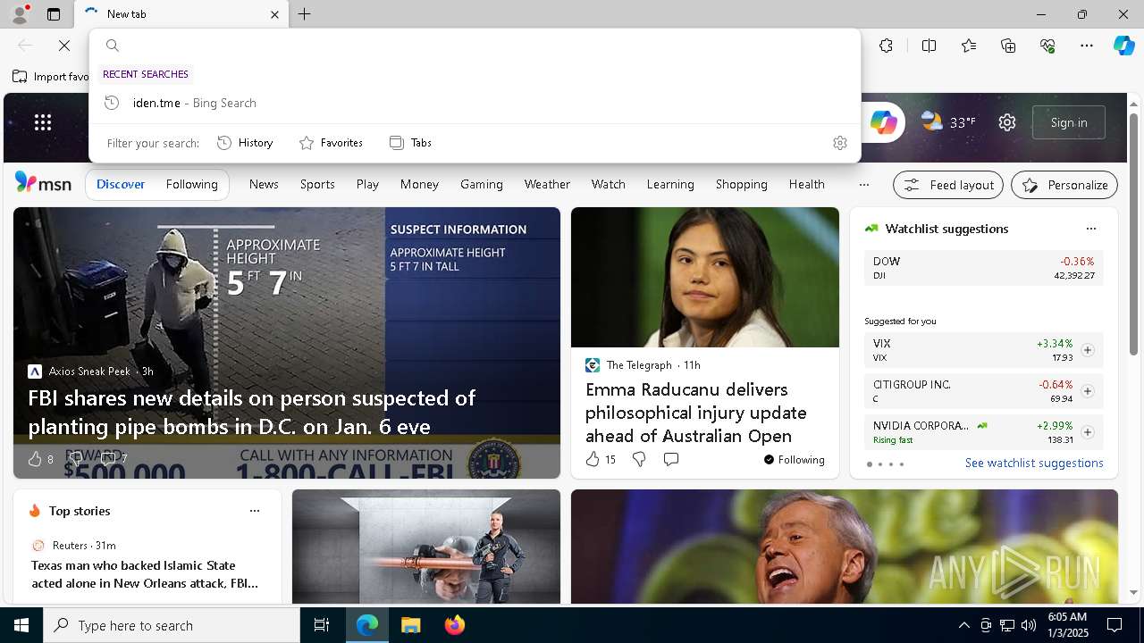Open split screen view

point(929,46)
